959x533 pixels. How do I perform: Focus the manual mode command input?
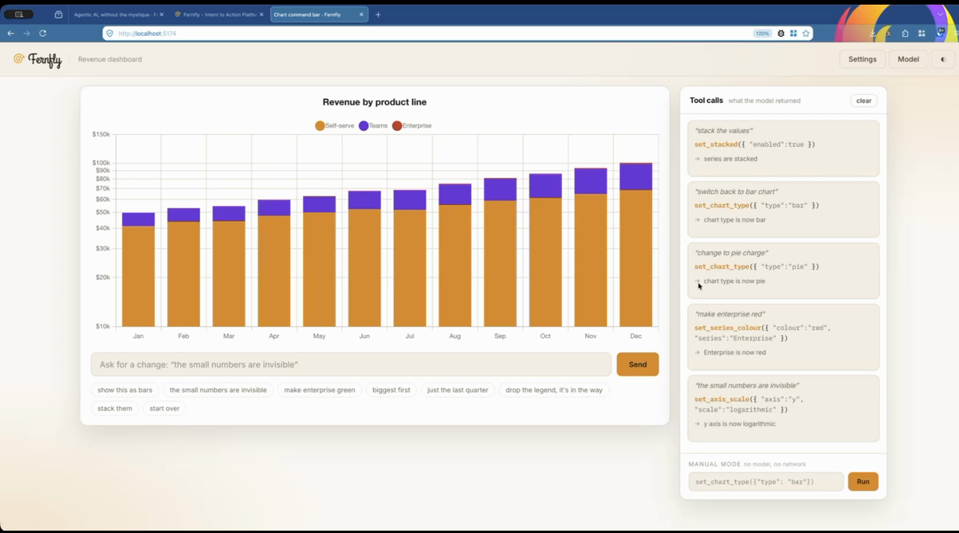pos(766,482)
